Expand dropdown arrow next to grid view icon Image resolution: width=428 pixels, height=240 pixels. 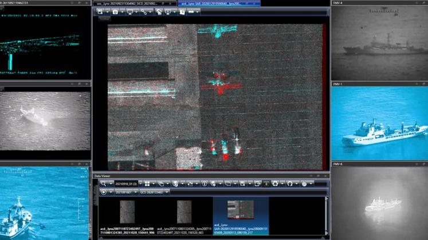tap(154, 184)
